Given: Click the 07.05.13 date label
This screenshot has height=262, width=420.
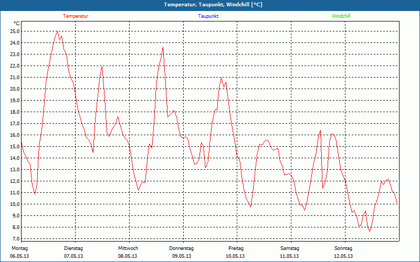Looking at the screenshot, I should [73, 256].
